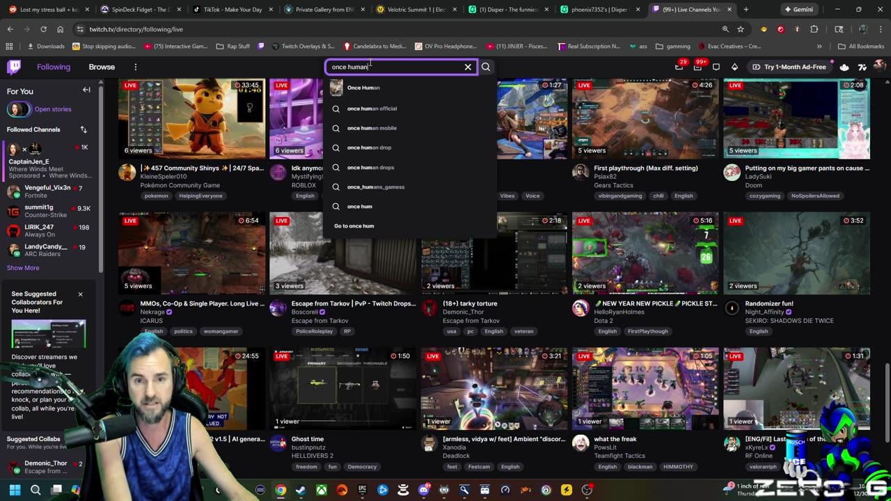Expand Show More under followed channels
Image resolution: width=891 pixels, height=501 pixels.
(23, 267)
